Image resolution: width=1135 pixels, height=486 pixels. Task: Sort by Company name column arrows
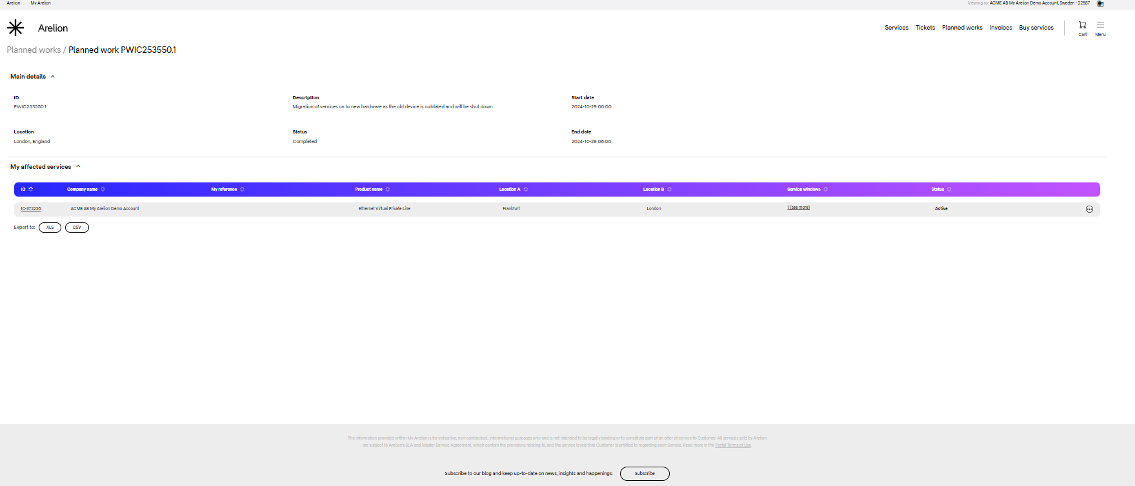[x=103, y=190]
